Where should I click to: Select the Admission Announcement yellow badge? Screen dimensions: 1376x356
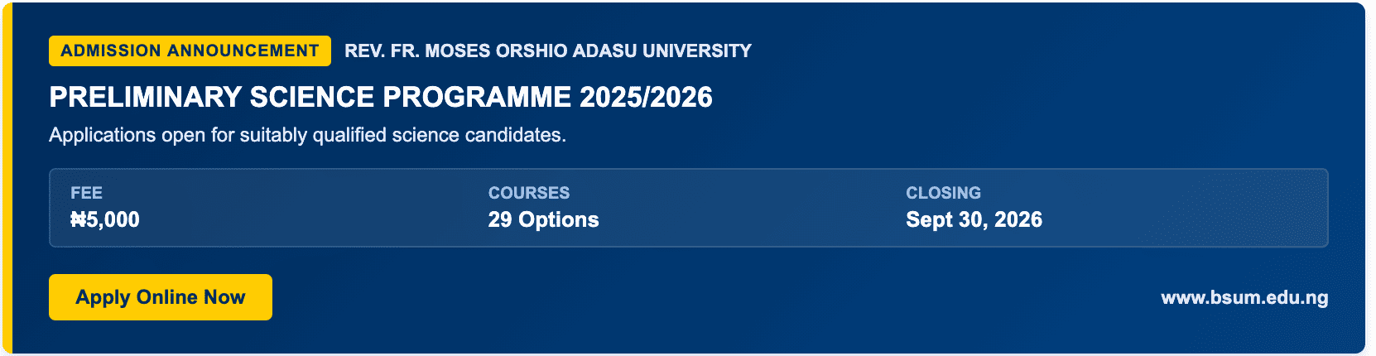[190, 51]
